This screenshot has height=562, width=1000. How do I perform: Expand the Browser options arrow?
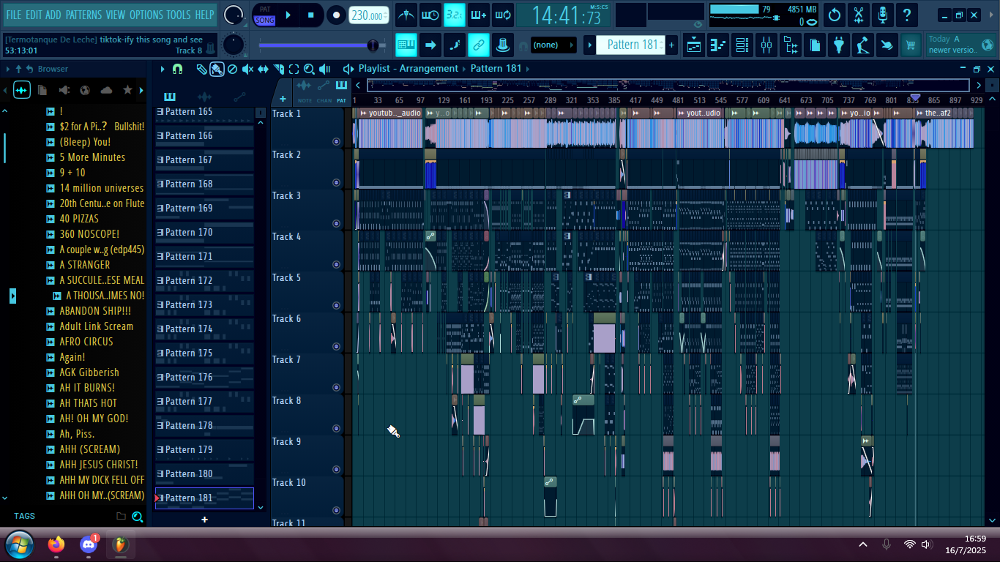point(7,69)
